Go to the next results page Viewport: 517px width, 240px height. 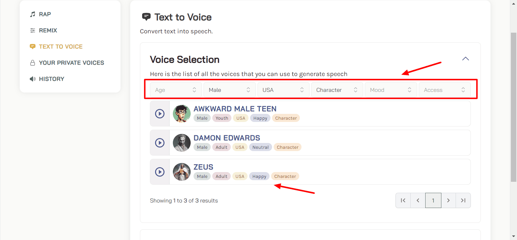(x=448, y=201)
